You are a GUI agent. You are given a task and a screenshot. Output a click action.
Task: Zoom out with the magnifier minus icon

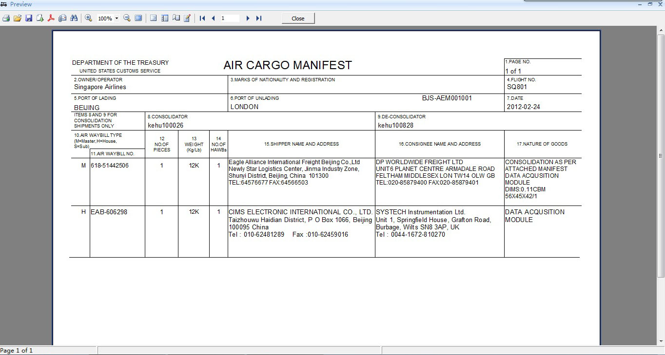click(127, 18)
